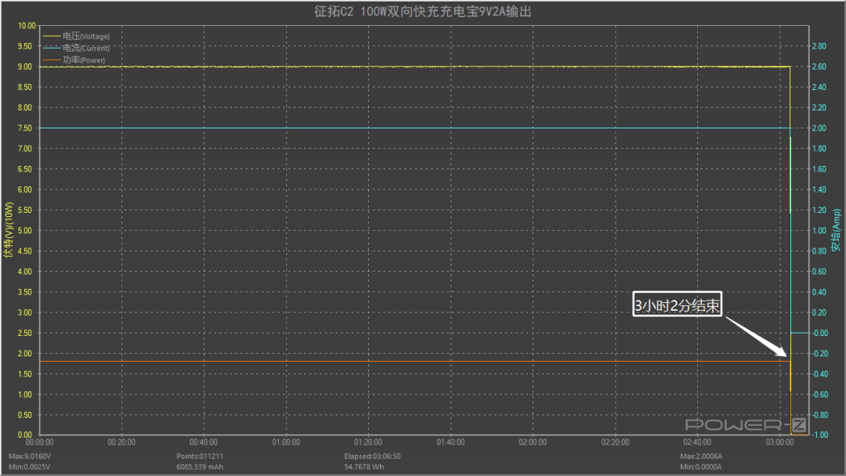
Task: Click the 54.7678 Wh energy value
Action: [x=364, y=467]
